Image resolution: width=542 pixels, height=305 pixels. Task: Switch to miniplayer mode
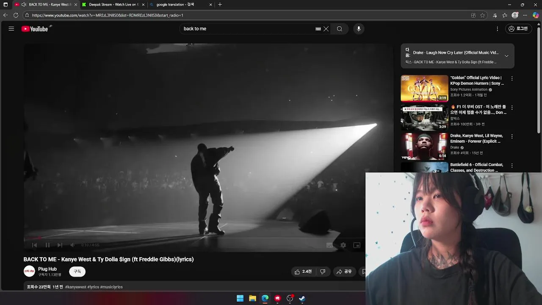(x=357, y=245)
